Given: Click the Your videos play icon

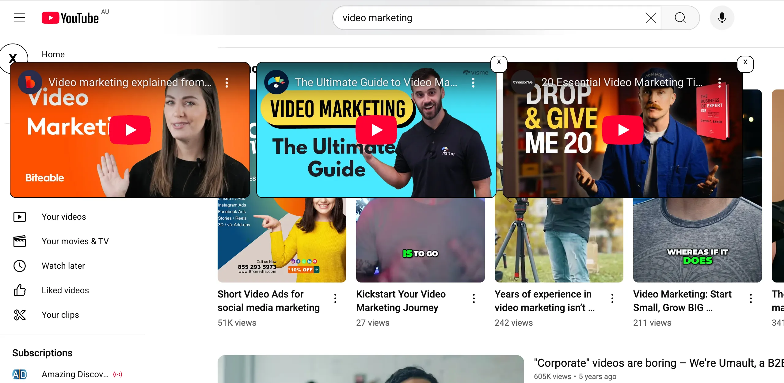Looking at the screenshot, I should tap(20, 217).
